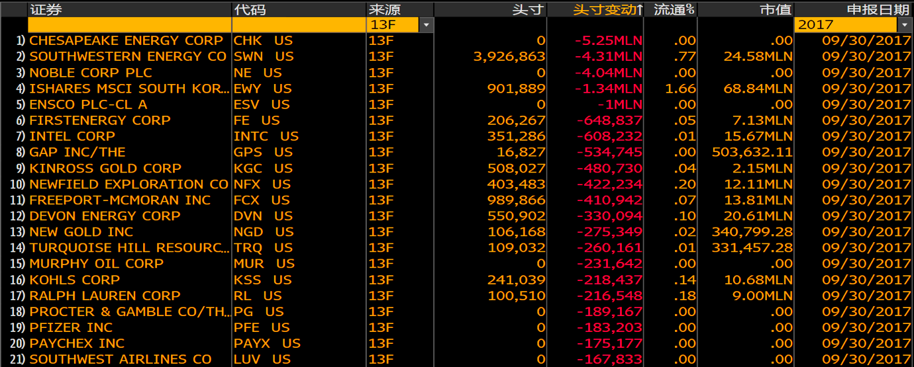914x367 pixels.
Task: Click position value 3,926,863
Action: pyautogui.click(x=509, y=56)
